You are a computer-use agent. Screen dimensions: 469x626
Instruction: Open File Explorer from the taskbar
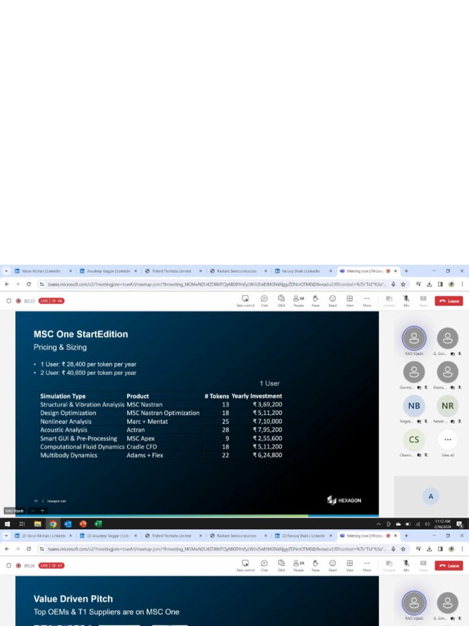point(37,524)
